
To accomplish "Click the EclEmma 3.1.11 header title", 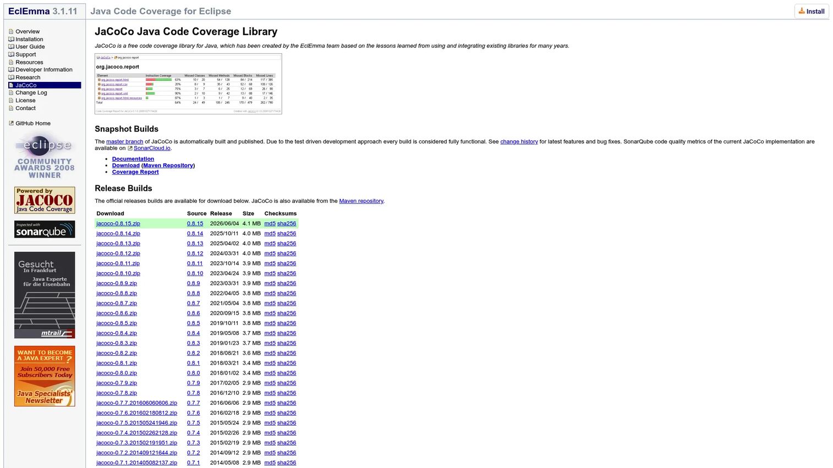I will (43, 11).
